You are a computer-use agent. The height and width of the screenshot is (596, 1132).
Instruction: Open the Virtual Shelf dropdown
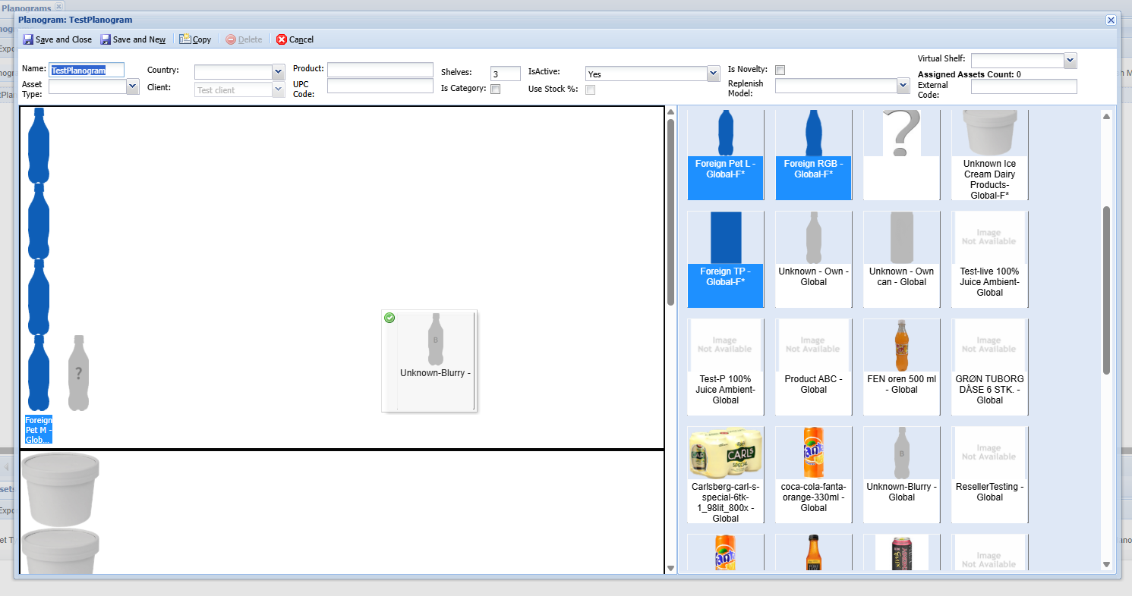pos(1070,61)
